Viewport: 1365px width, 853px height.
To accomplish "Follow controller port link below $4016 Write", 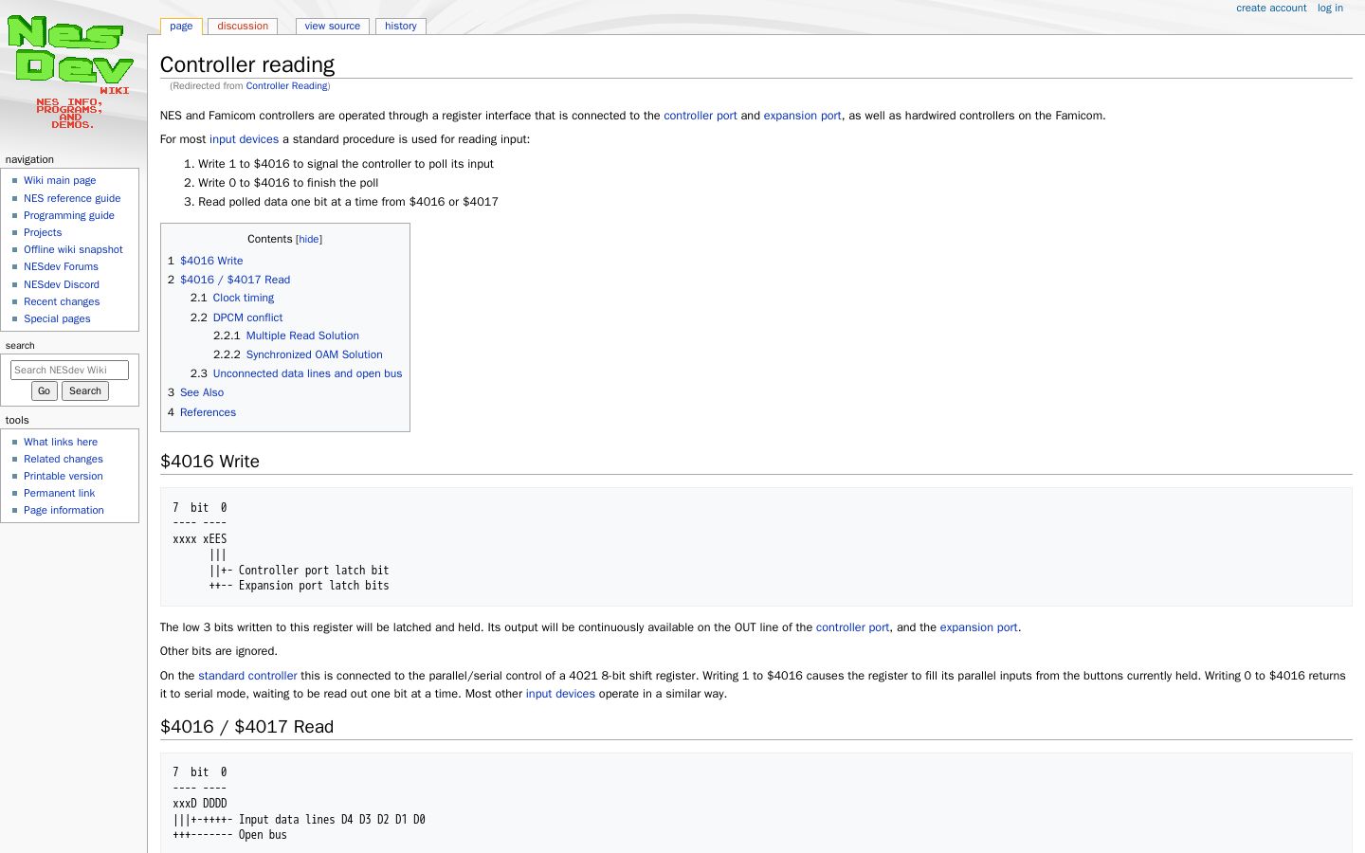I will 852,627.
